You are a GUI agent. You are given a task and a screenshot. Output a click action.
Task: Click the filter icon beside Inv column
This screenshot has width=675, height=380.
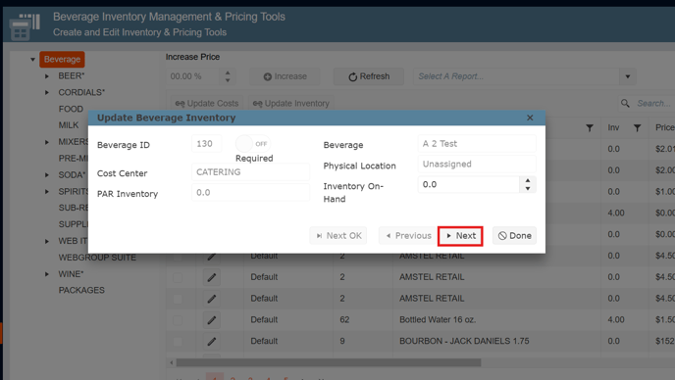coord(637,127)
